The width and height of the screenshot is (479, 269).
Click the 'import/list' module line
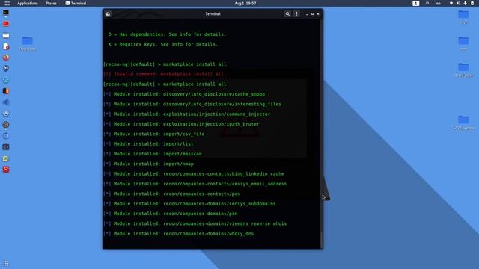(148, 144)
